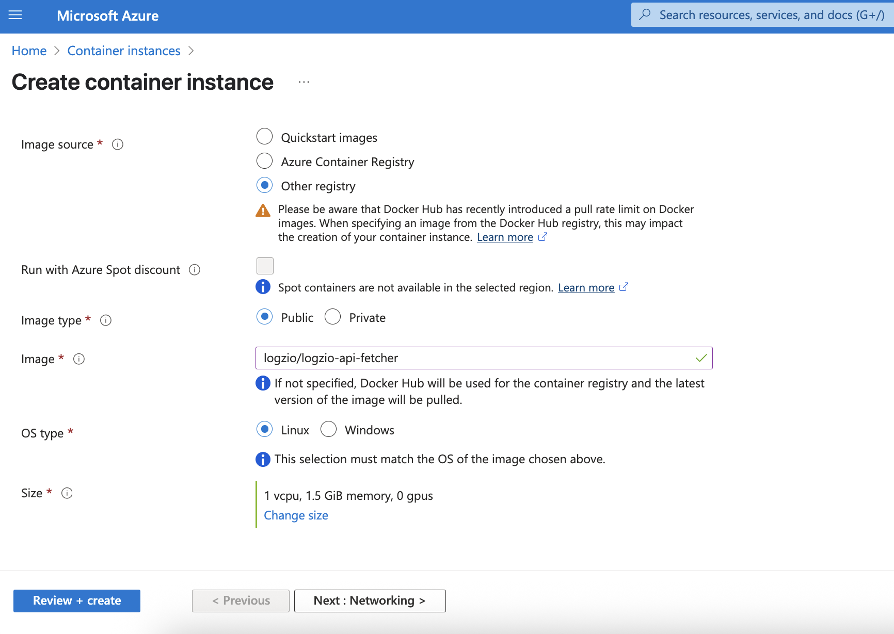Click the green validation checkmark in Image field
Image resolution: width=894 pixels, height=634 pixels.
click(x=701, y=358)
